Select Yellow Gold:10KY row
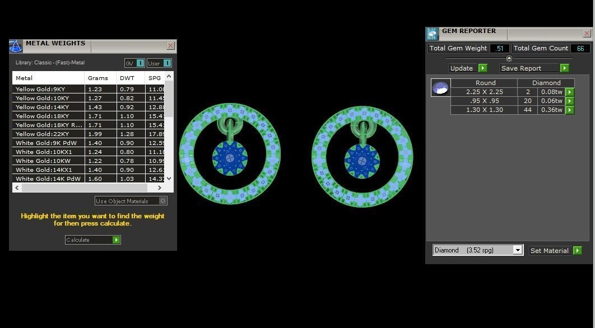Image resolution: width=595 pixels, height=328 pixels. [x=89, y=98]
